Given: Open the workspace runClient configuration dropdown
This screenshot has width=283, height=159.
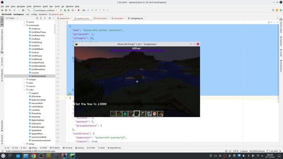Looking at the screenshot, I should tap(45, 10).
